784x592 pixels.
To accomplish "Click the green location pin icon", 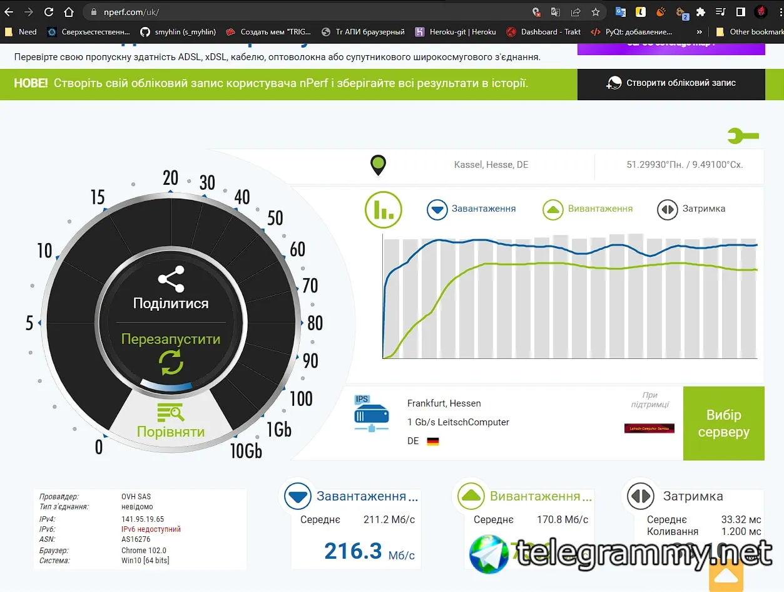I will coord(379,165).
